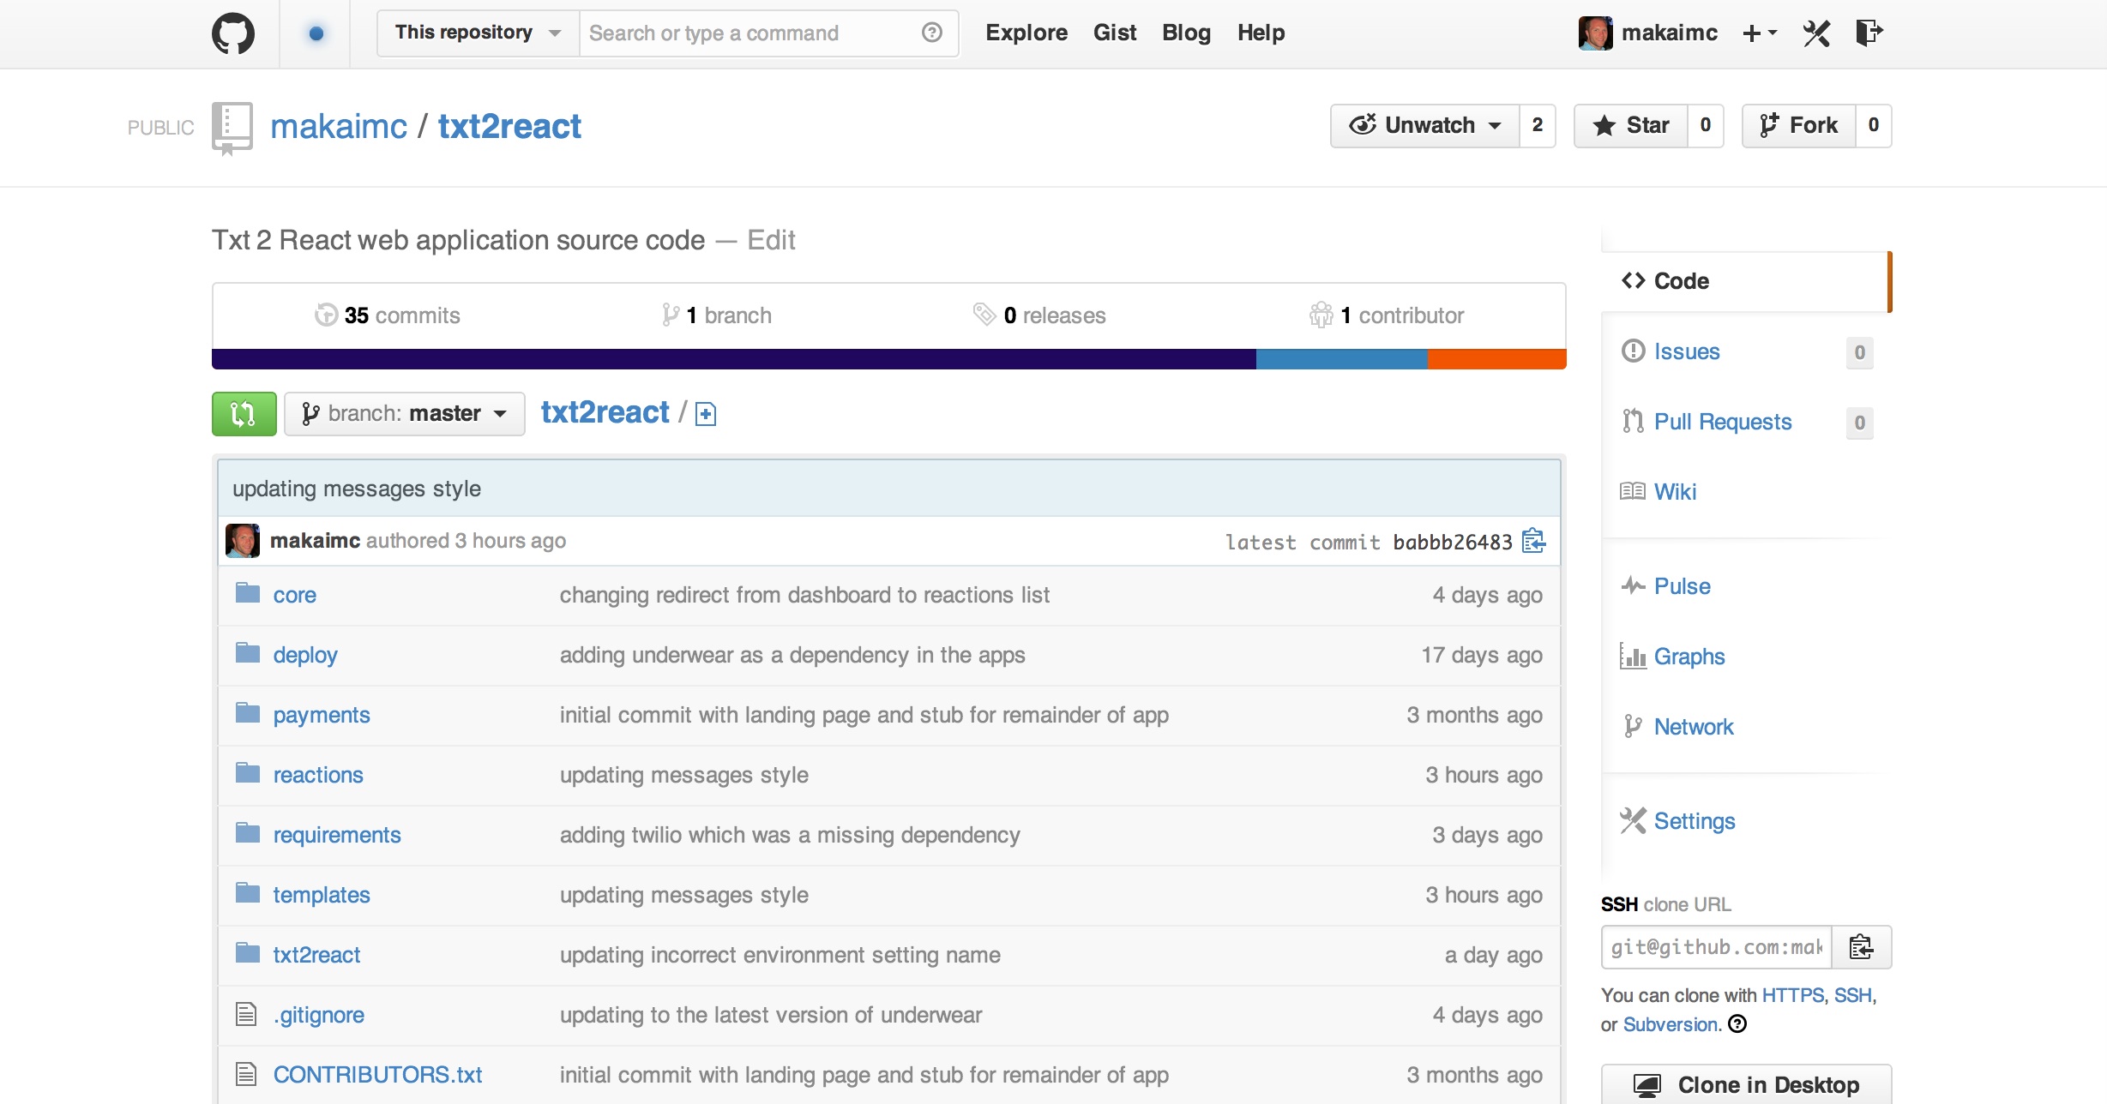Click the dark purple language bar segment
This screenshot has width=2107, height=1104.
[734, 359]
